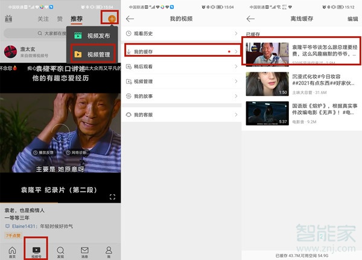Viewport: 362px width, 260px height.
Task: Click the video progress bar
Action: click(60, 203)
